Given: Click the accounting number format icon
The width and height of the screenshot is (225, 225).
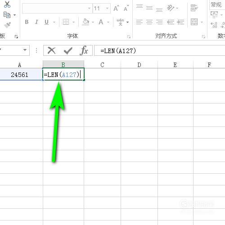Looking at the screenshot, I should (214, 15).
